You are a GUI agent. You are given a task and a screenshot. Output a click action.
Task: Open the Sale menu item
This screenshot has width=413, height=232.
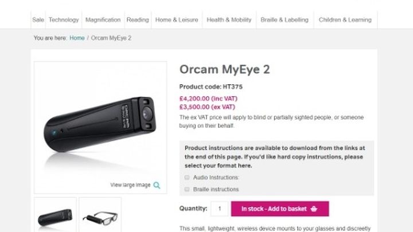[38, 19]
